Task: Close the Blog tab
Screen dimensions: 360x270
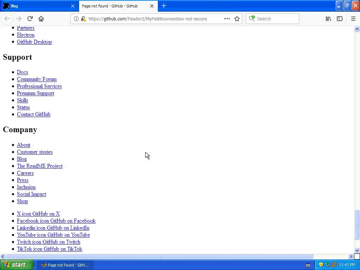Action: [73, 6]
